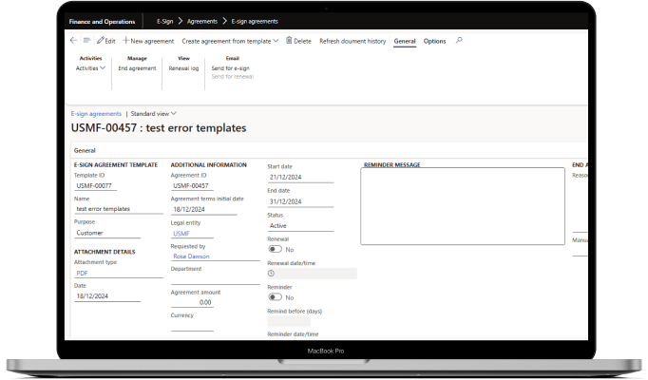Open the list view lines icon
Screen dimensions: 648x380
pyautogui.click(x=86, y=41)
